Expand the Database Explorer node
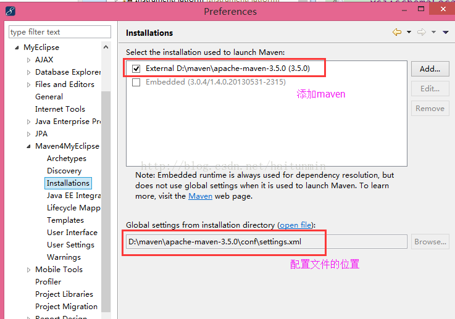This screenshot has height=319, width=455. 28,72
